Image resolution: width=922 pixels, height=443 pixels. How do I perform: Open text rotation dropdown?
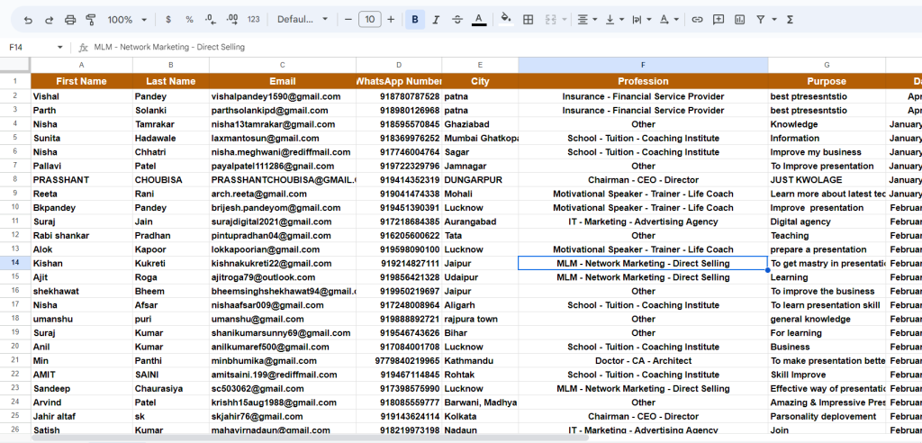669,20
